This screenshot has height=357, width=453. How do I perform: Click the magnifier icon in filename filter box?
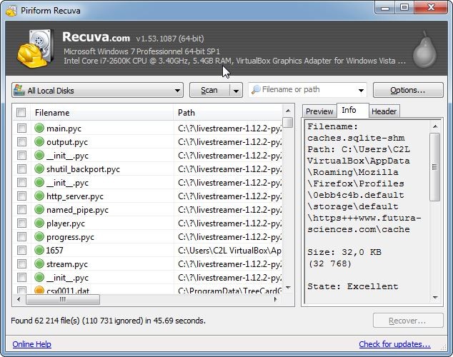(256, 90)
